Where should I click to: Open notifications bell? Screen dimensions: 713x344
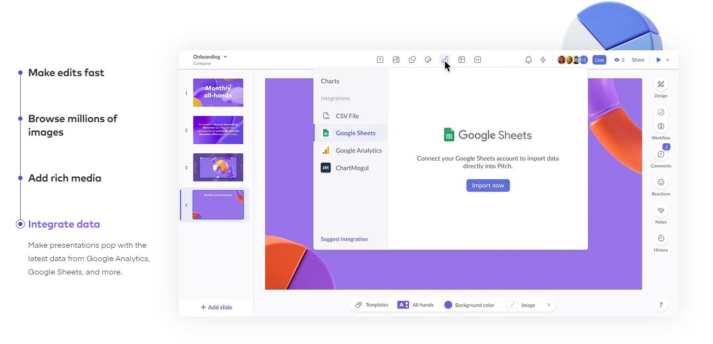pos(528,60)
